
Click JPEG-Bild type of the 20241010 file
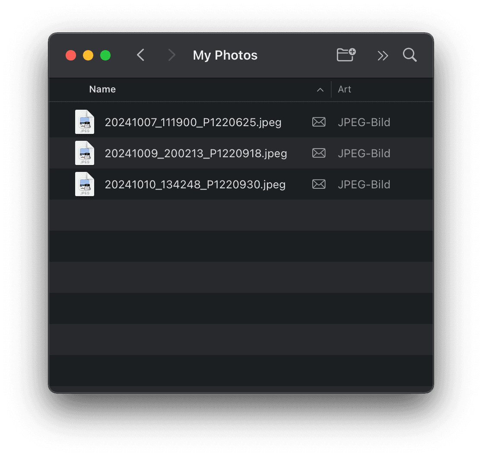364,184
